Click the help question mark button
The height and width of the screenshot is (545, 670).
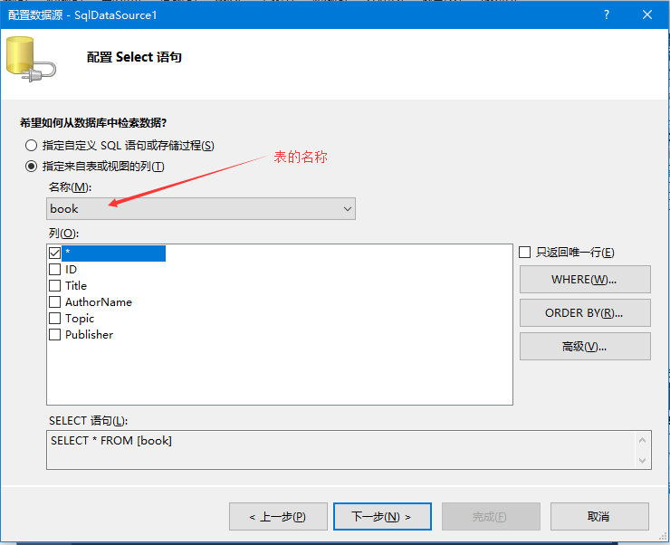606,14
